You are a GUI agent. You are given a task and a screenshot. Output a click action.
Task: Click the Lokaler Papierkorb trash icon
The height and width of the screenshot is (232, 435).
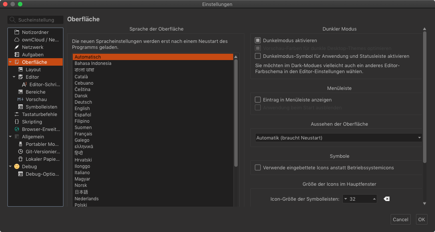point(21,159)
